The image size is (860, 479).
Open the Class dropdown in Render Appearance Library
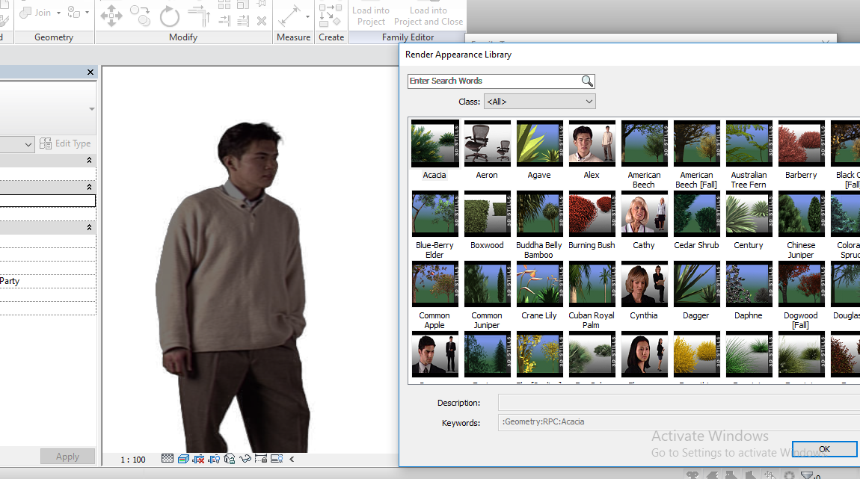(539, 101)
